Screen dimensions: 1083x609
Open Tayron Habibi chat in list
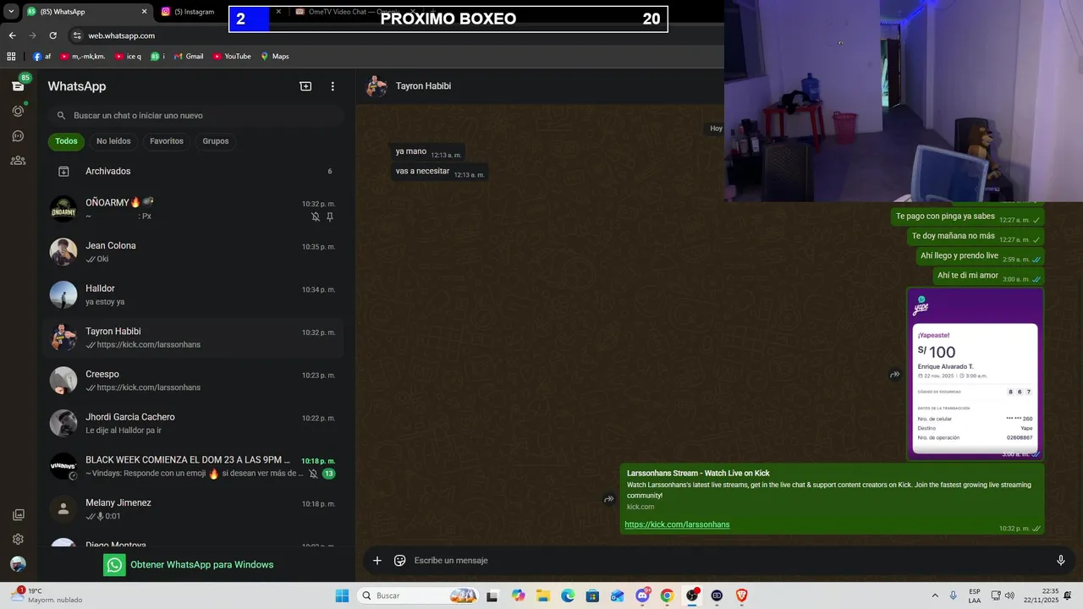click(196, 337)
